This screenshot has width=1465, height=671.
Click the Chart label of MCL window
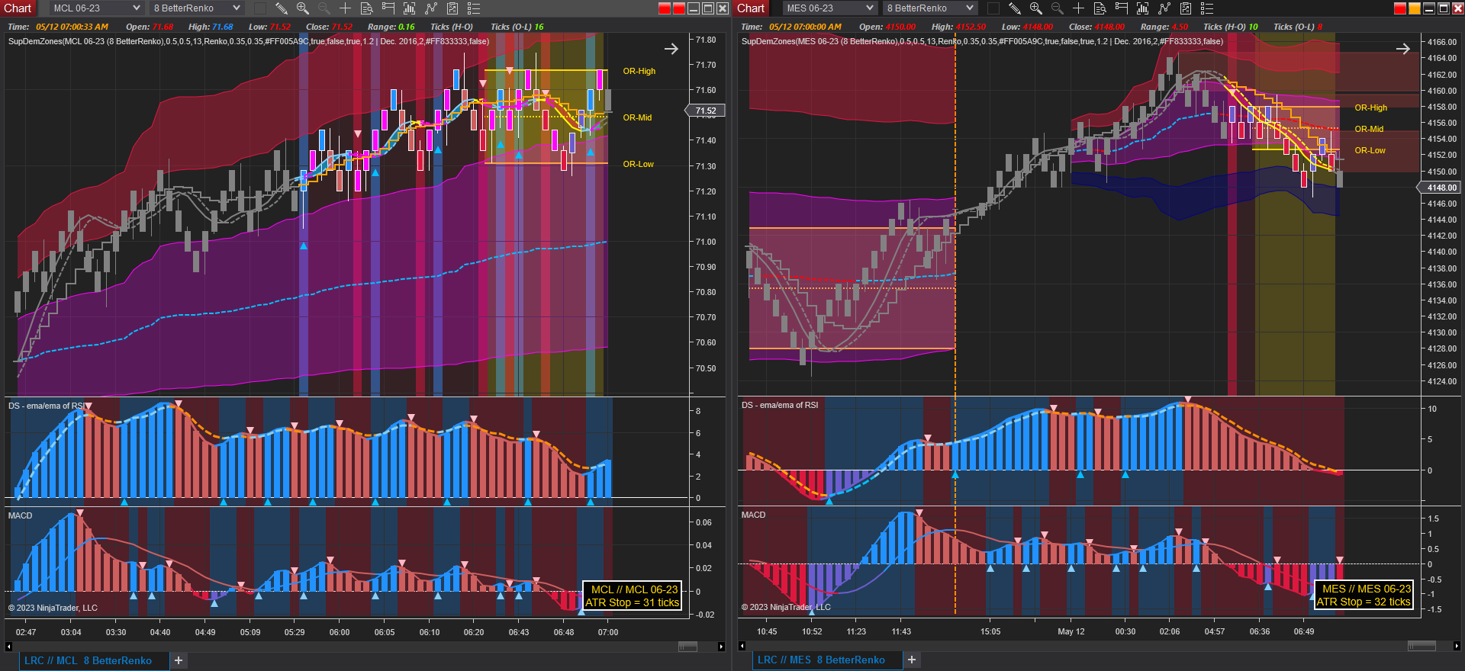coord(18,8)
